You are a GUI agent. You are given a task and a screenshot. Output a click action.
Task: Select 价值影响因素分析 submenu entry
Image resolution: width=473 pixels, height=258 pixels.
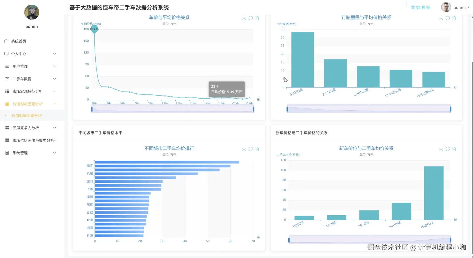[32, 116]
